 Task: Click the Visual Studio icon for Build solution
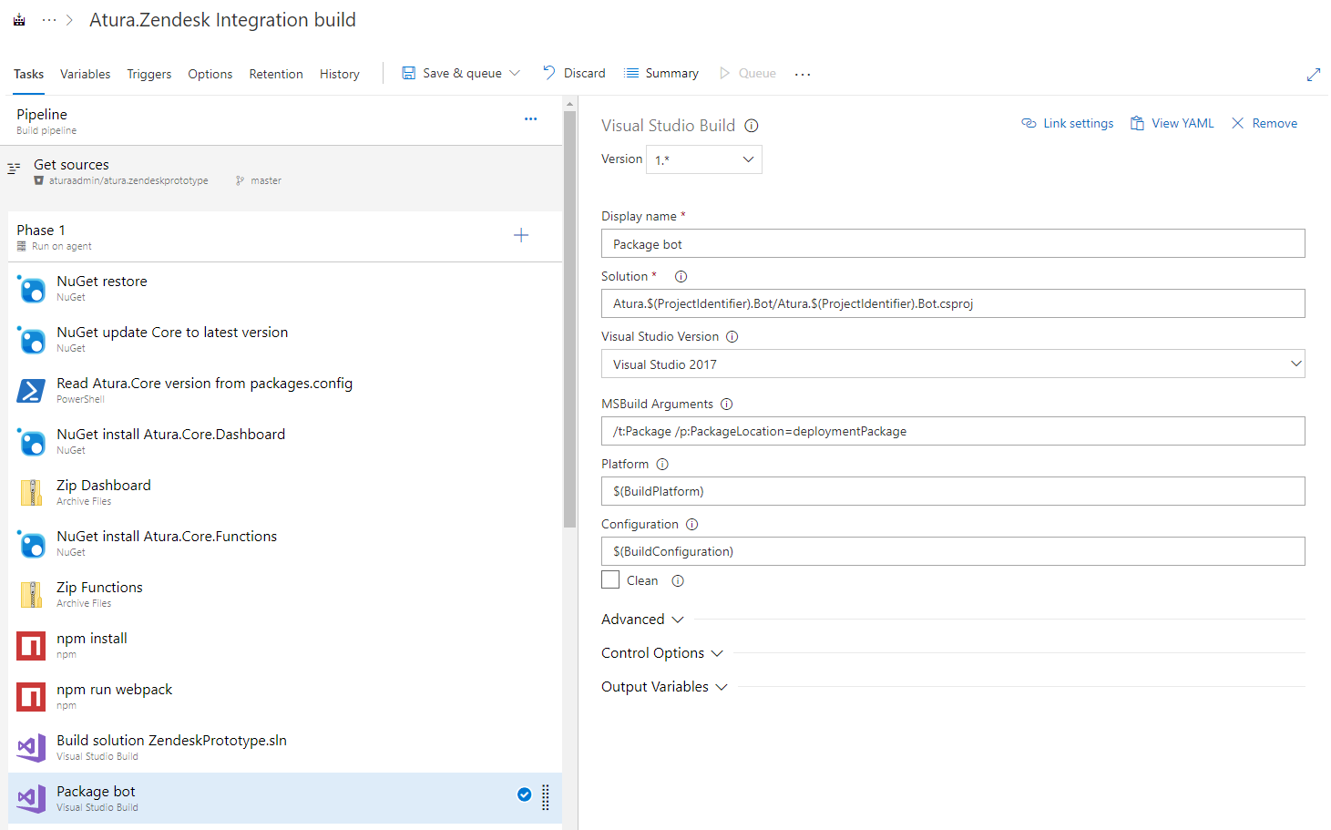coord(32,748)
